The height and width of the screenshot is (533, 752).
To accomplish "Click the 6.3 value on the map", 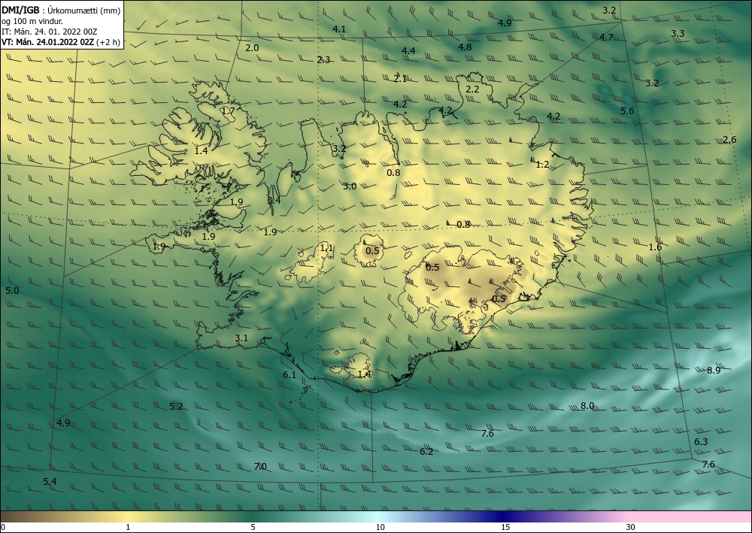I will click(701, 442).
